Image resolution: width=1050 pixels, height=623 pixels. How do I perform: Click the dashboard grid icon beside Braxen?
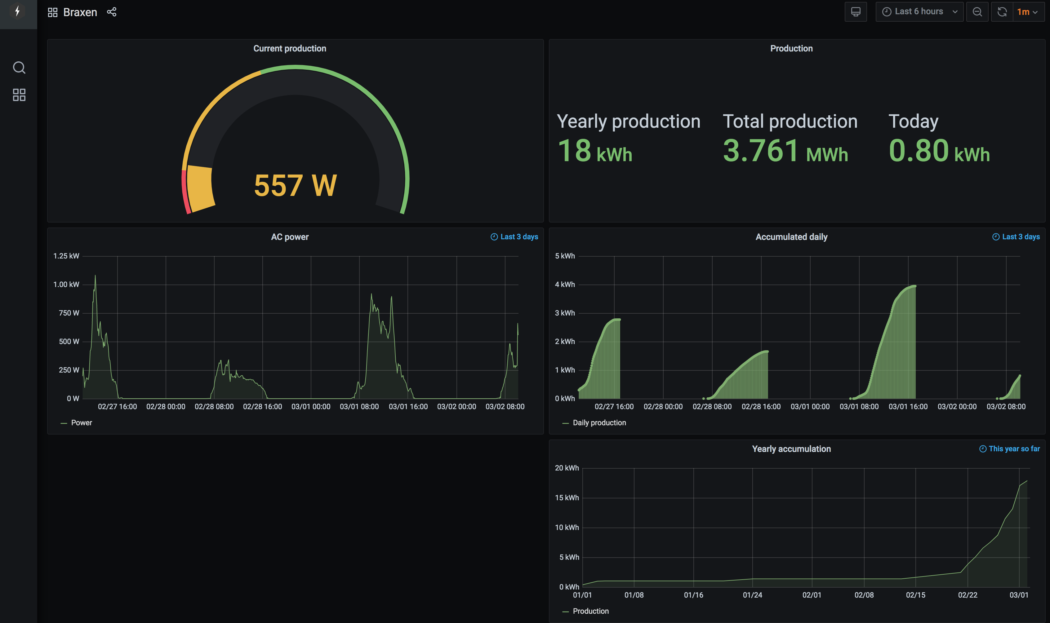click(52, 13)
